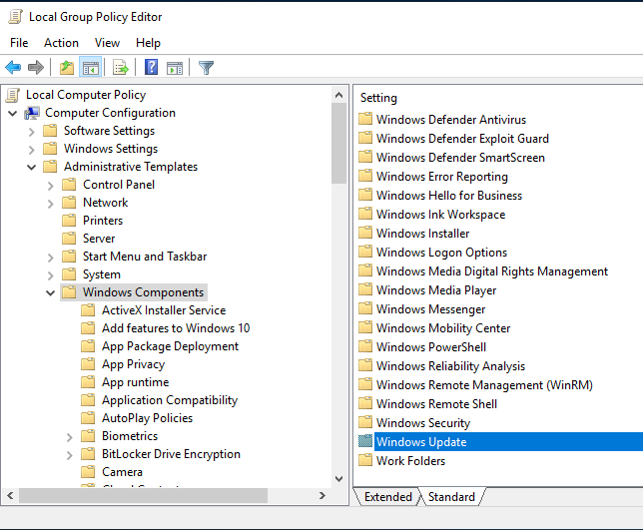This screenshot has height=530, width=643.
Task: Open the Help toolbar icon
Action: click(152, 67)
